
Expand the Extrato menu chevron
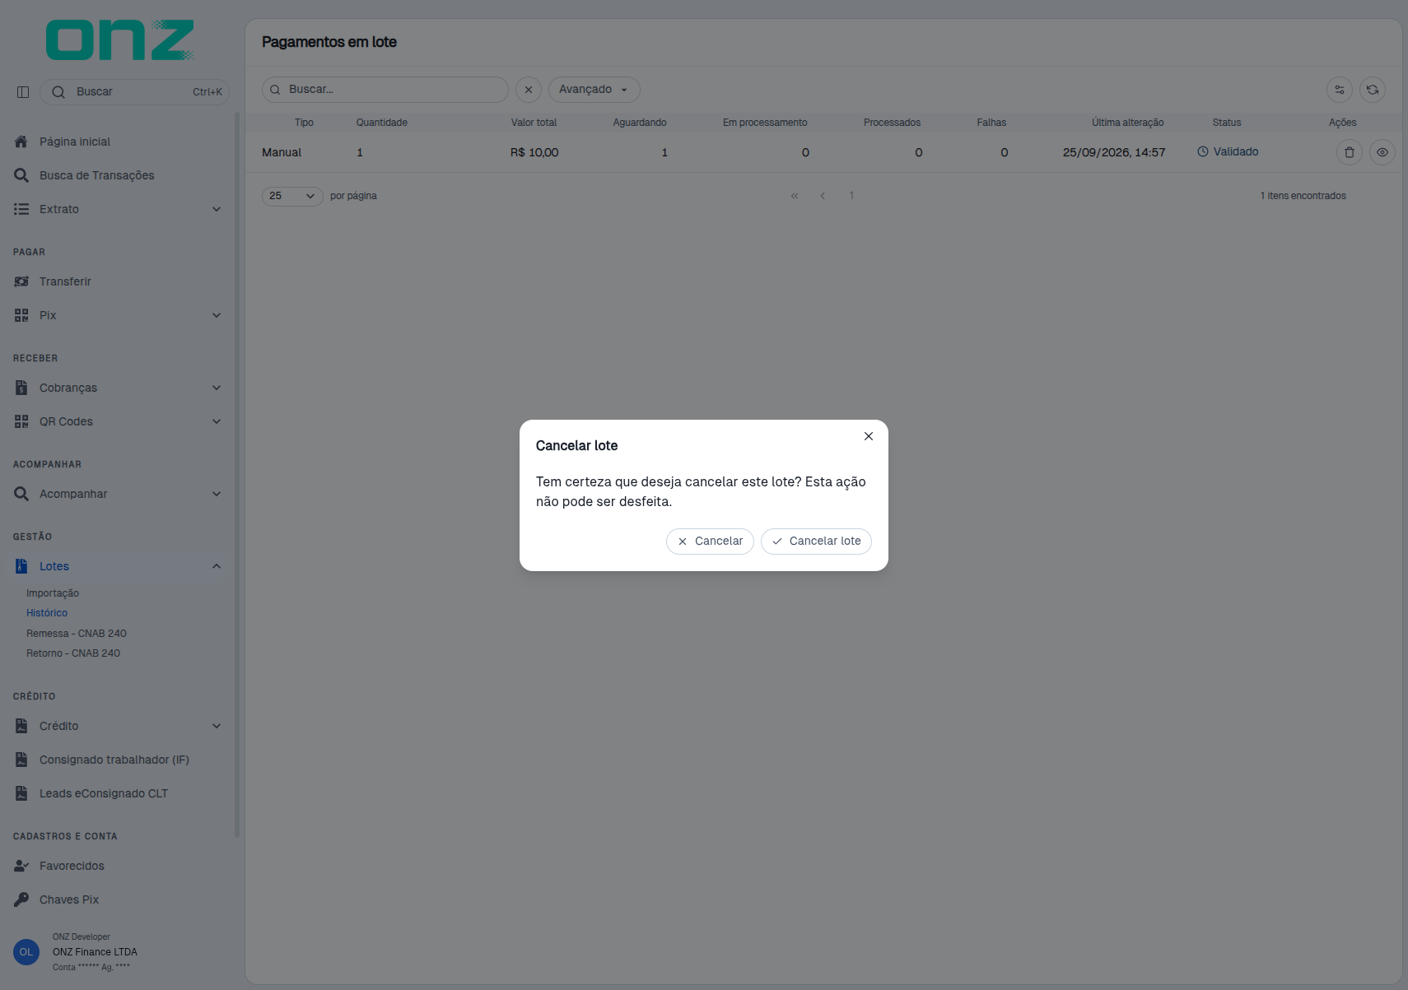(x=217, y=209)
